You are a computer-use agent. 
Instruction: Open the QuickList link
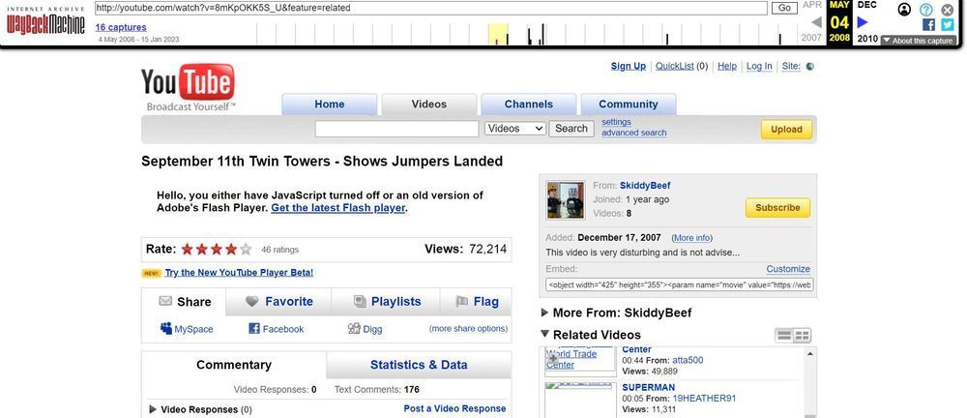675,66
